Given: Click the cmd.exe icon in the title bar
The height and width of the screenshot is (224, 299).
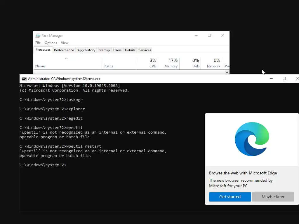Looking at the screenshot, I should (24, 79).
